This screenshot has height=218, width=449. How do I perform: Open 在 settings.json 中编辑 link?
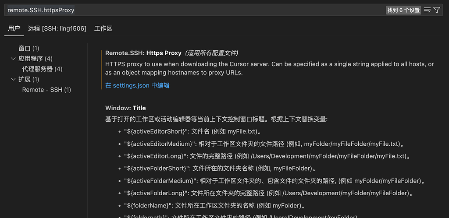pos(137,85)
